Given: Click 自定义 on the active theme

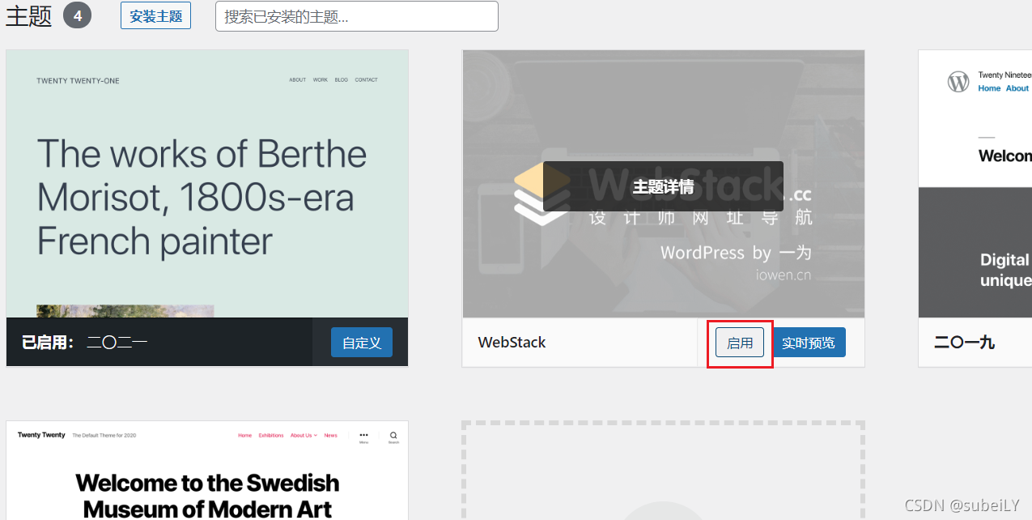Looking at the screenshot, I should tap(361, 343).
